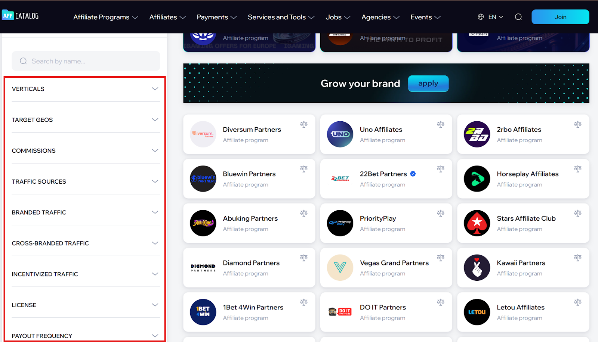
Task: Open the Traffic Sources filter
Action: [86, 181]
